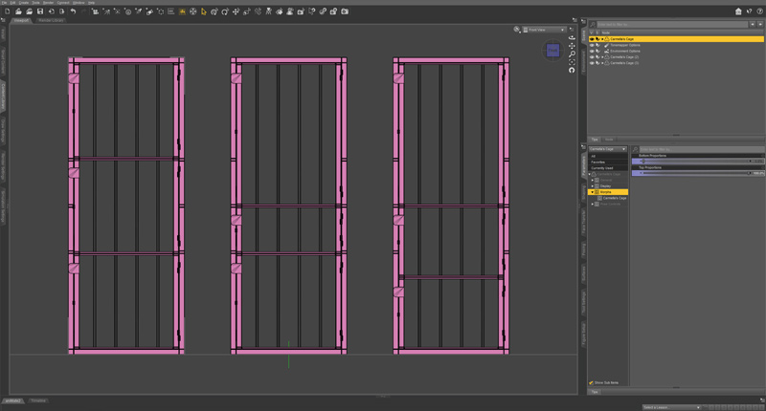Select the yellow Node Selection arrow tool
The height and width of the screenshot is (411, 766).
click(204, 11)
